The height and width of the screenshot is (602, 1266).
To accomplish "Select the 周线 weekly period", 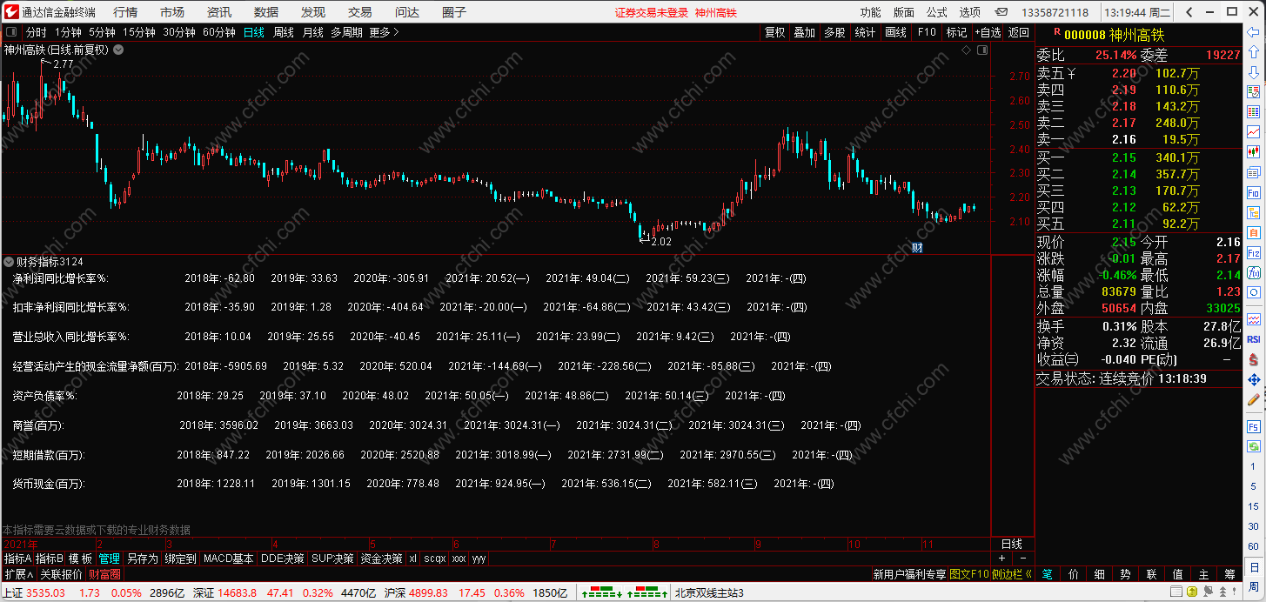I will pos(284,32).
